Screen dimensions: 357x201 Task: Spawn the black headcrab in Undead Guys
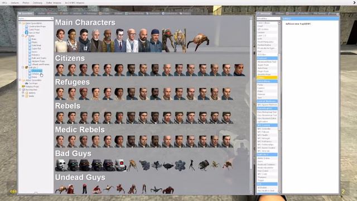point(156,190)
